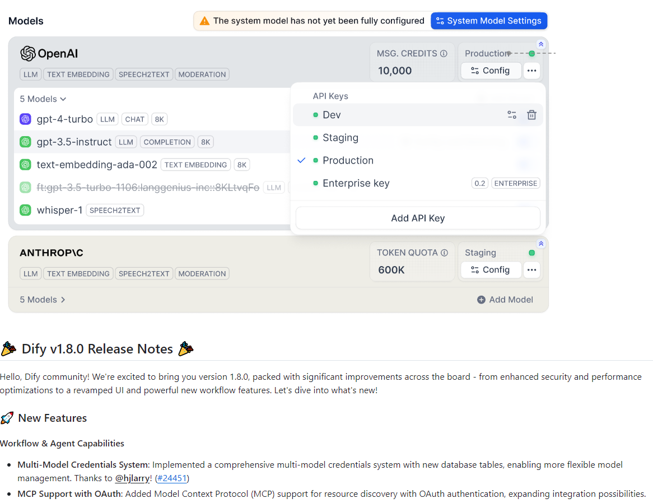Delete the Dev API key via trash icon
This screenshot has width=653, height=503.
[x=531, y=115]
